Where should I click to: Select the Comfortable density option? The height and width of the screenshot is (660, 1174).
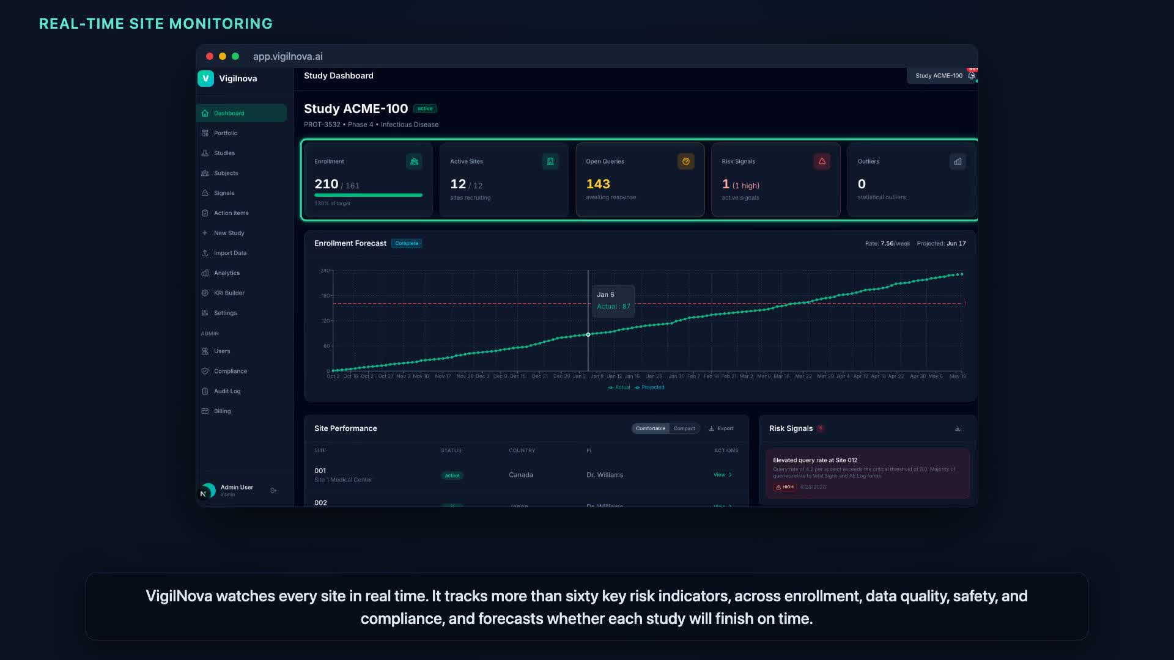(650, 428)
